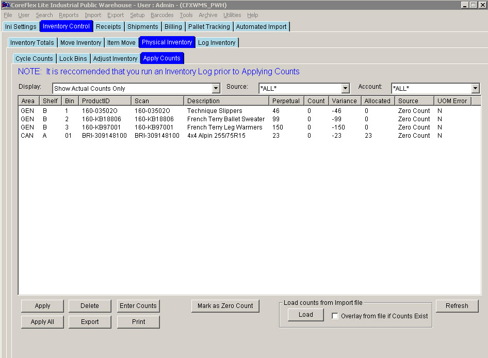Switch to the Lock Bins tab
Image resolution: width=488 pixels, height=358 pixels.
click(73, 58)
